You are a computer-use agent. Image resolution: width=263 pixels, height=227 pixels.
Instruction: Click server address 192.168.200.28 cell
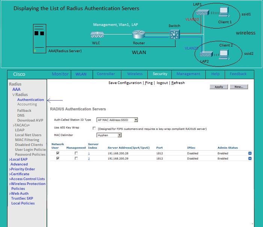118,153
